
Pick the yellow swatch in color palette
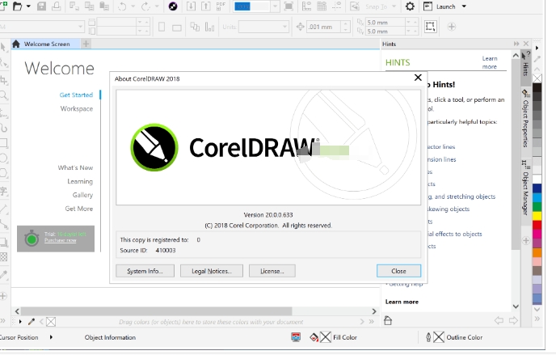click(537, 216)
